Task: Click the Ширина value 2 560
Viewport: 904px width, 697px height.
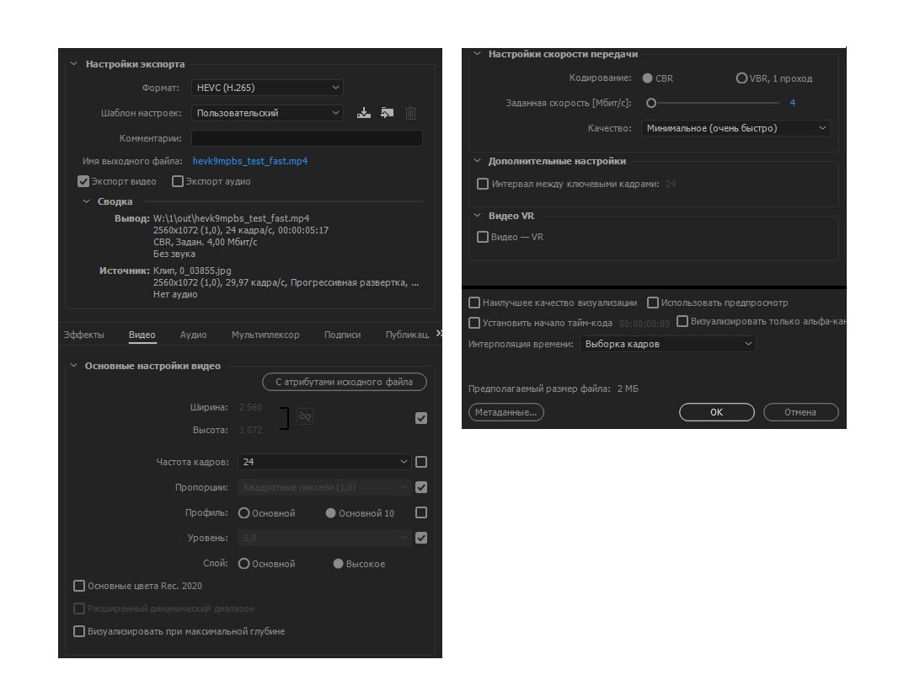Action: tap(250, 407)
